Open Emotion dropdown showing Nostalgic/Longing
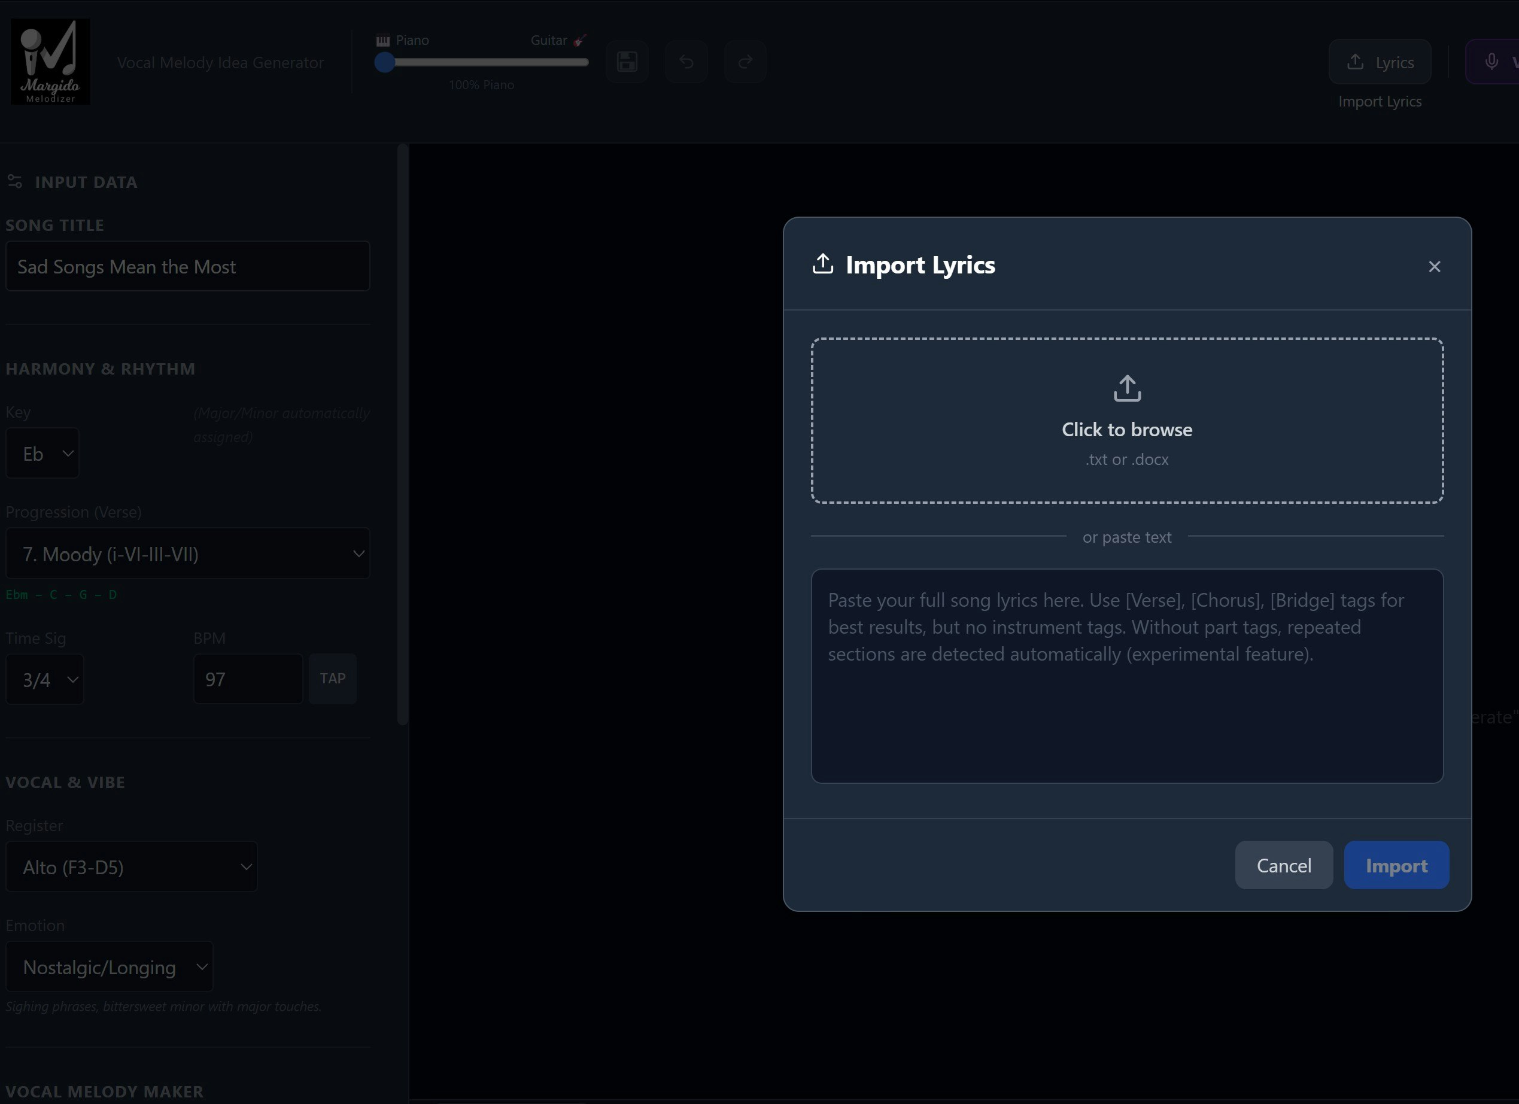 pos(110,967)
